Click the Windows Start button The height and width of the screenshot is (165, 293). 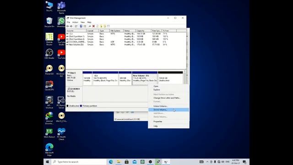click(x=47, y=162)
